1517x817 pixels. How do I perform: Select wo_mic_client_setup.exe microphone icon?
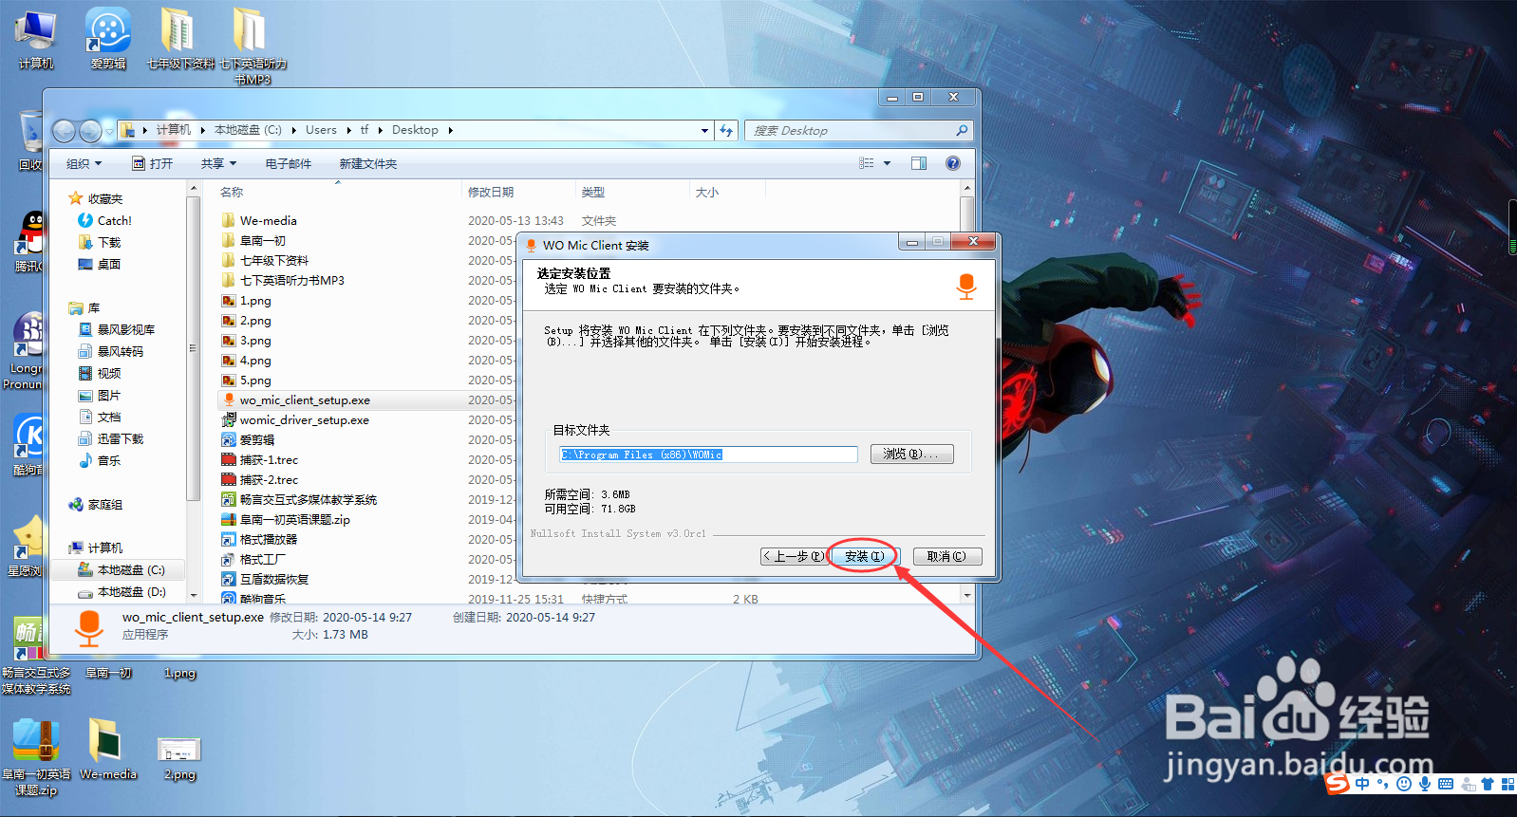tap(228, 399)
